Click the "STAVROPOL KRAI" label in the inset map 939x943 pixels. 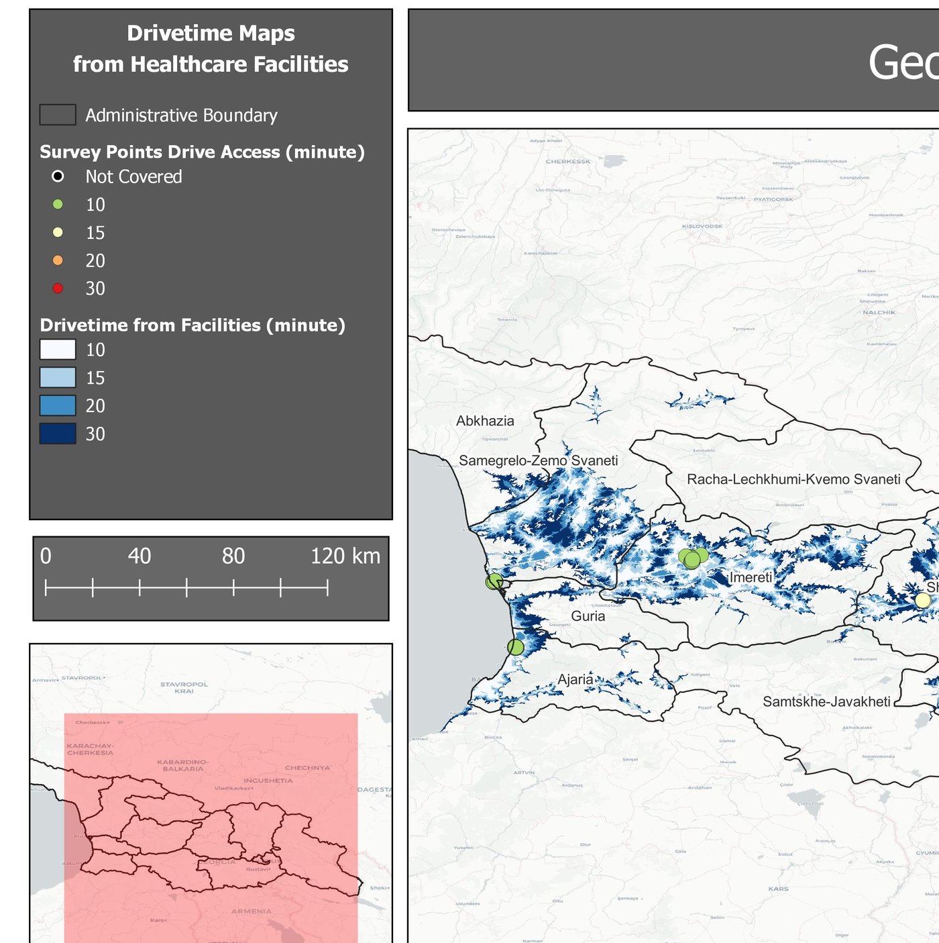(184, 688)
